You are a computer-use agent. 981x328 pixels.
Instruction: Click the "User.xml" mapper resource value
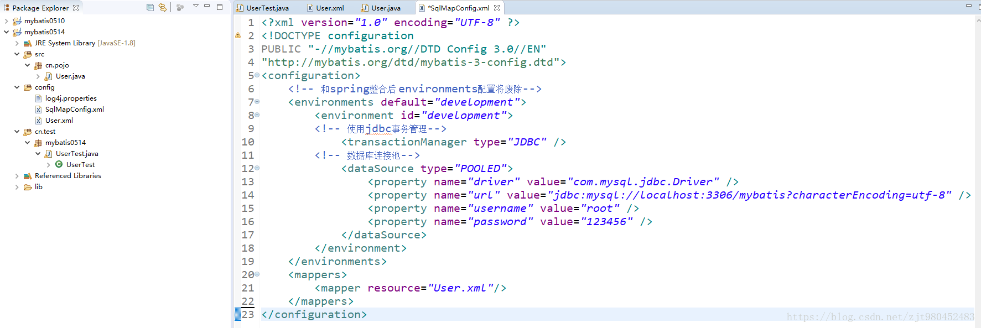461,288
